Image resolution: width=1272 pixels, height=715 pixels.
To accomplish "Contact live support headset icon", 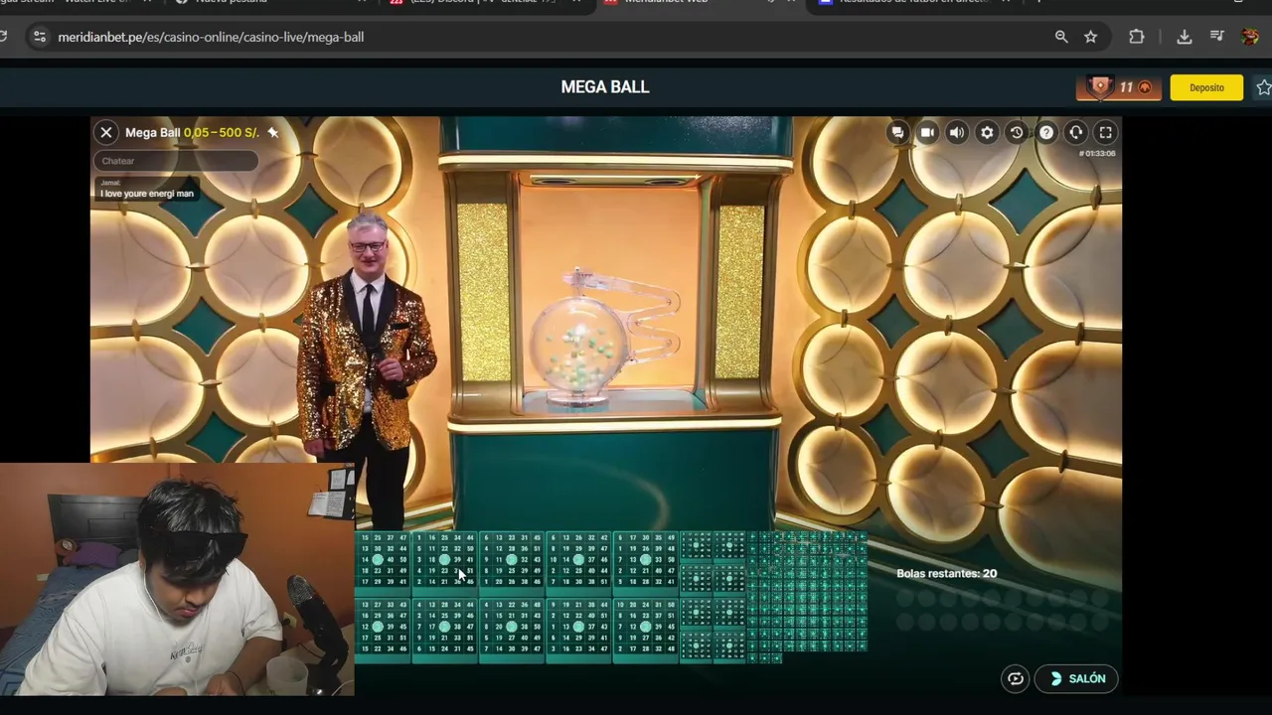I will pos(1076,132).
